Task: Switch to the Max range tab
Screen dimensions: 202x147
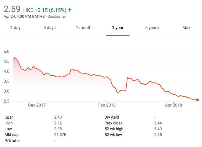Action: click(186, 28)
